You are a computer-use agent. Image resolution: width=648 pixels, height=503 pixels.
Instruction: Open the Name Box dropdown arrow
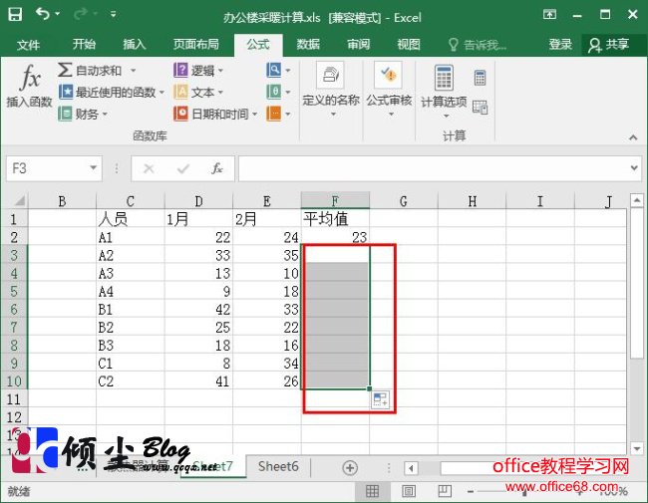[94, 168]
